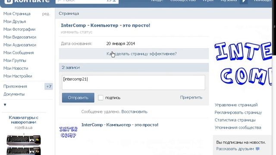276x155 pixels.
Task: Go to Мои Группы
Action: (15, 60)
